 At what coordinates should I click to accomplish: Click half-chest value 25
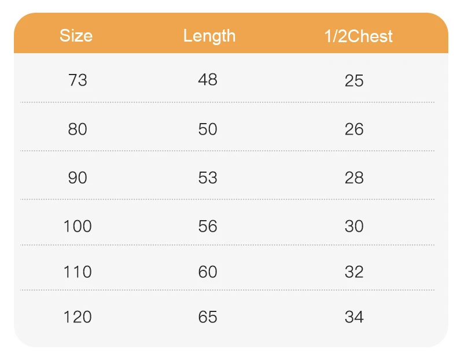point(354,80)
